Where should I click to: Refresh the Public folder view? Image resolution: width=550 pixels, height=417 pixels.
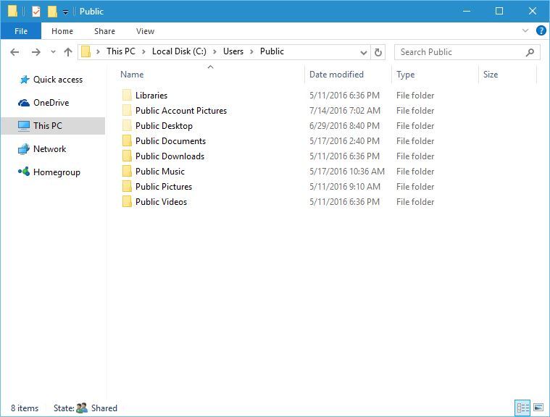(x=378, y=52)
